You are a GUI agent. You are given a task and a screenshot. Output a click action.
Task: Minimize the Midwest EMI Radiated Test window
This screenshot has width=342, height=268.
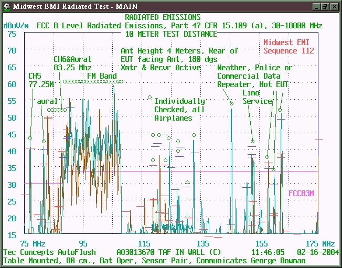pos(316,6)
